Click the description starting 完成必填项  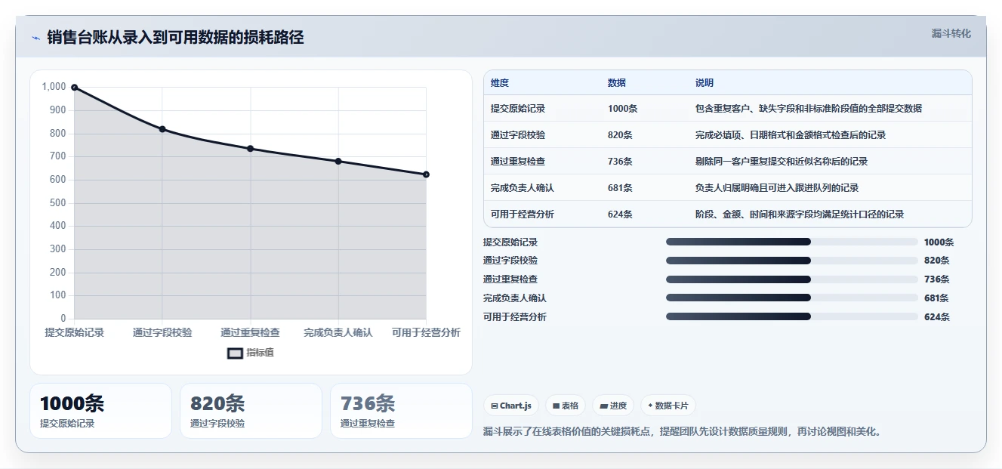[791, 135]
